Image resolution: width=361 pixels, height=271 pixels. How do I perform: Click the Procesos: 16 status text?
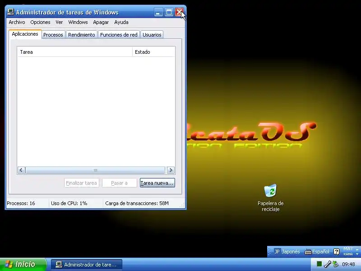(21, 203)
